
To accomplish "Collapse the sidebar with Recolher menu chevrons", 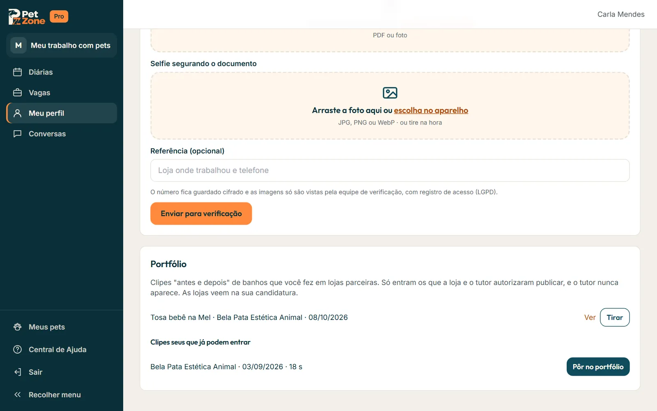I will pyautogui.click(x=17, y=395).
